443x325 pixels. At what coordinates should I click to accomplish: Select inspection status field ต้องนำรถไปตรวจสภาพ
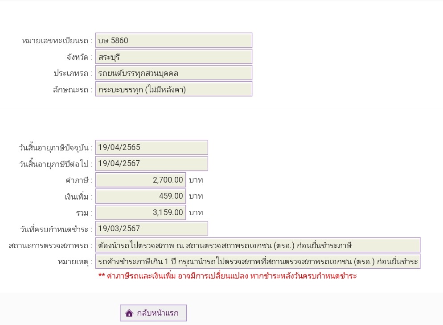click(x=258, y=245)
